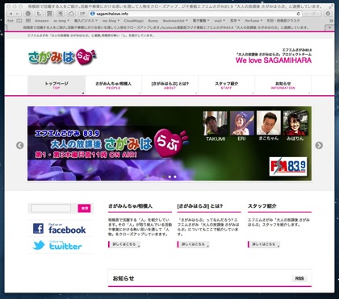Viewport: 339px width, 299px height.
Task: Click the sagamihalove.info address field
Action: point(195,14)
